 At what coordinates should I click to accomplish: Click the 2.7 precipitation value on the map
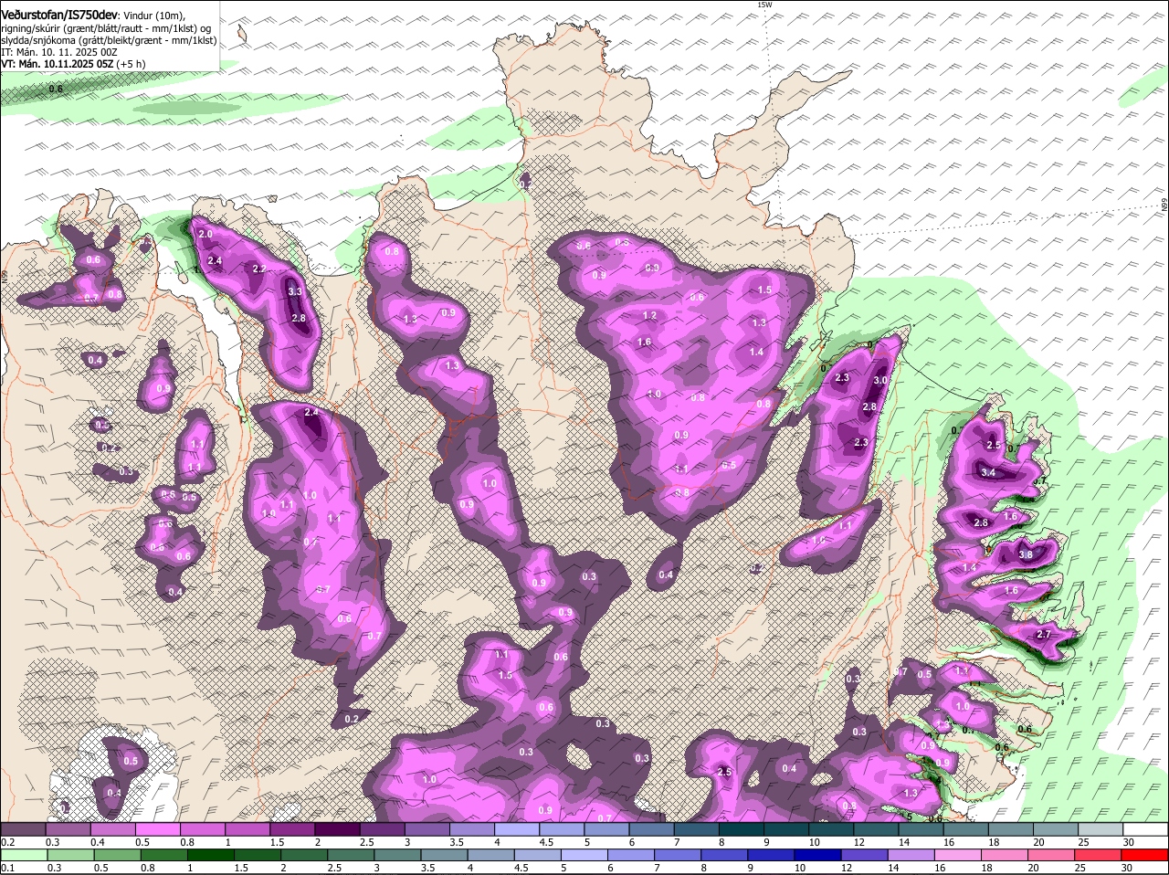(x=1046, y=634)
